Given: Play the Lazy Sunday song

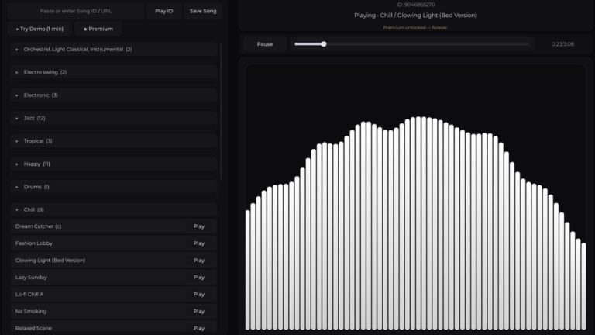Looking at the screenshot, I should coord(199,278).
